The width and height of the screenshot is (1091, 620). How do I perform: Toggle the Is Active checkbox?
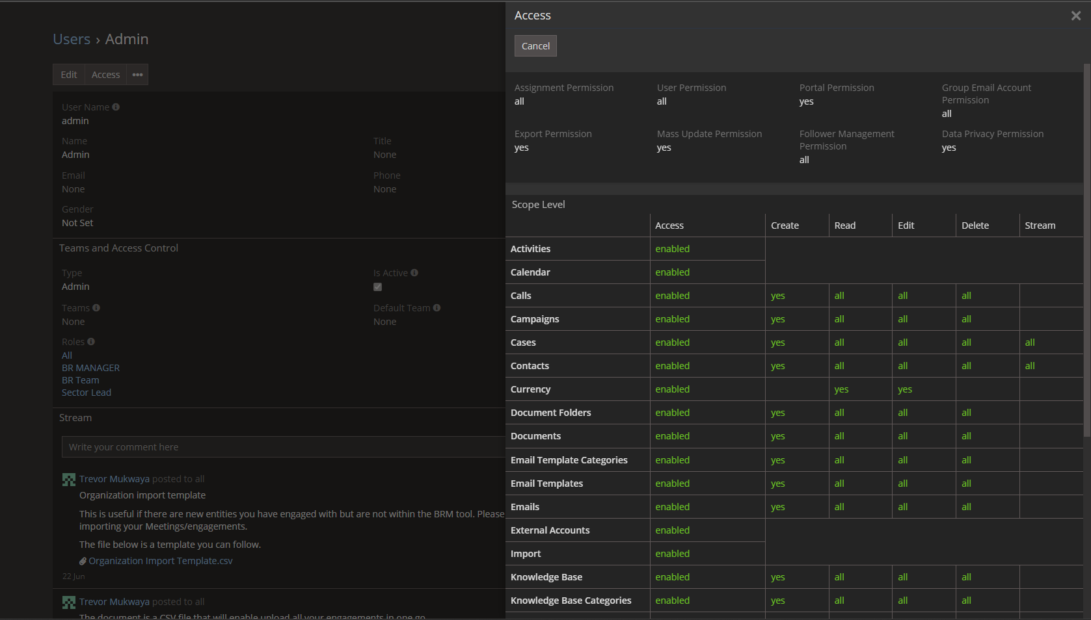[377, 287]
